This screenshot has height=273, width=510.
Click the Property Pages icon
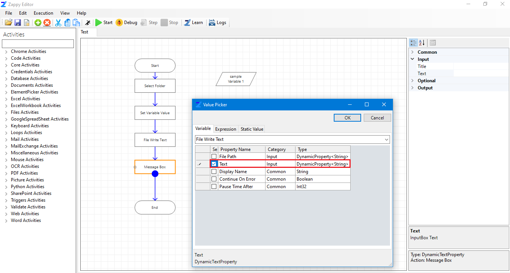pos(433,43)
